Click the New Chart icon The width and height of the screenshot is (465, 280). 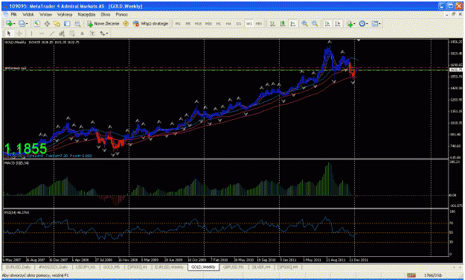[10, 24]
